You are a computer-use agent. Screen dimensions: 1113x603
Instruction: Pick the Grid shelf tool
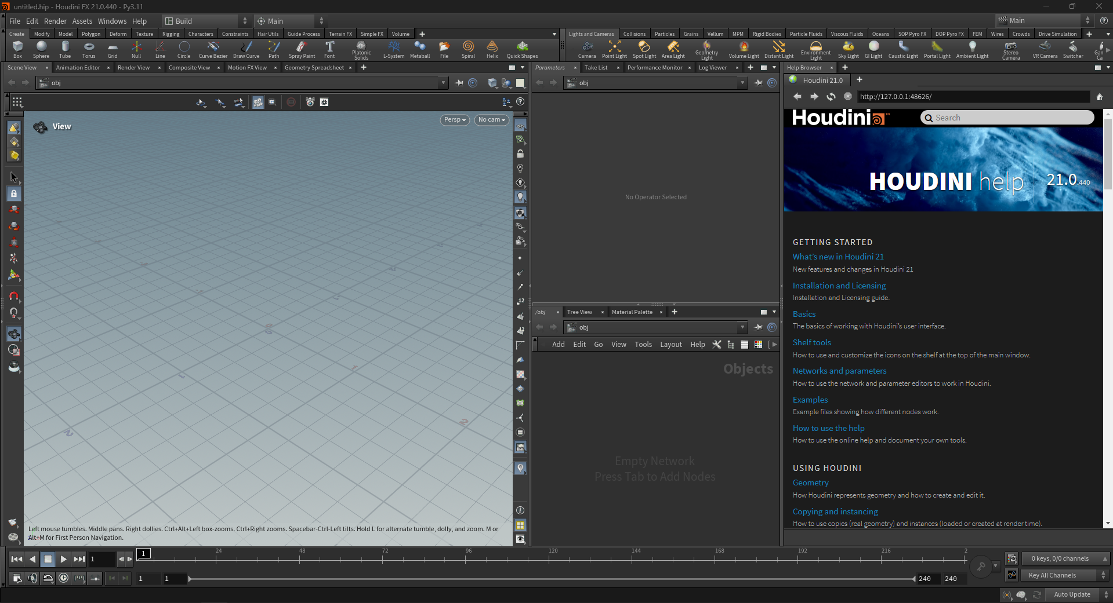pos(113,49)
